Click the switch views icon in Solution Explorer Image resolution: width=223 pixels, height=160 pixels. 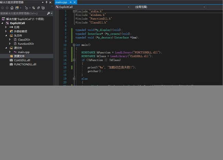point(17,8)
